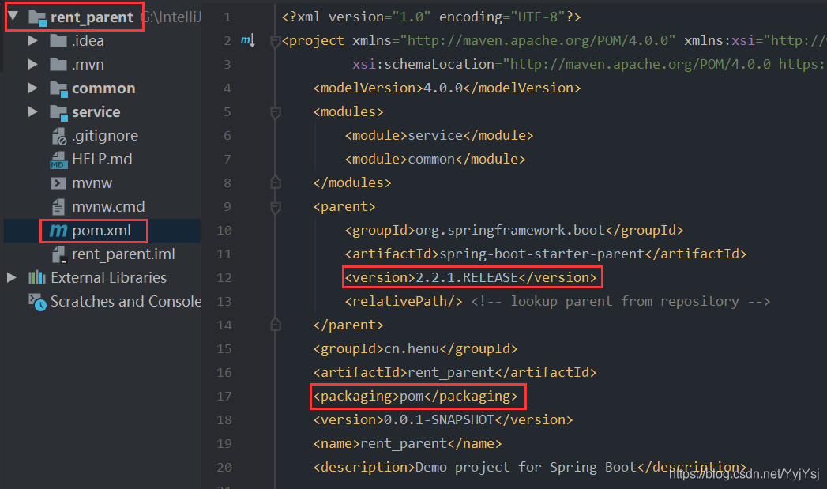Screen dimensions: 827x489
Task: Click the HELP.md markdown file icon
Action: [x=58, y=160]
